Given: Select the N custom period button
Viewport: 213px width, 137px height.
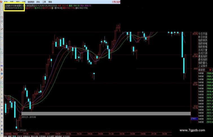Looking at the screenshot, I should (x=2, y=122).
